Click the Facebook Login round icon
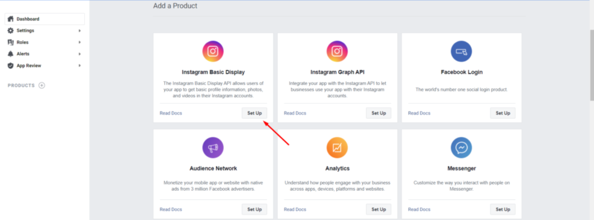The image size is (594, 220). [461, 51]
